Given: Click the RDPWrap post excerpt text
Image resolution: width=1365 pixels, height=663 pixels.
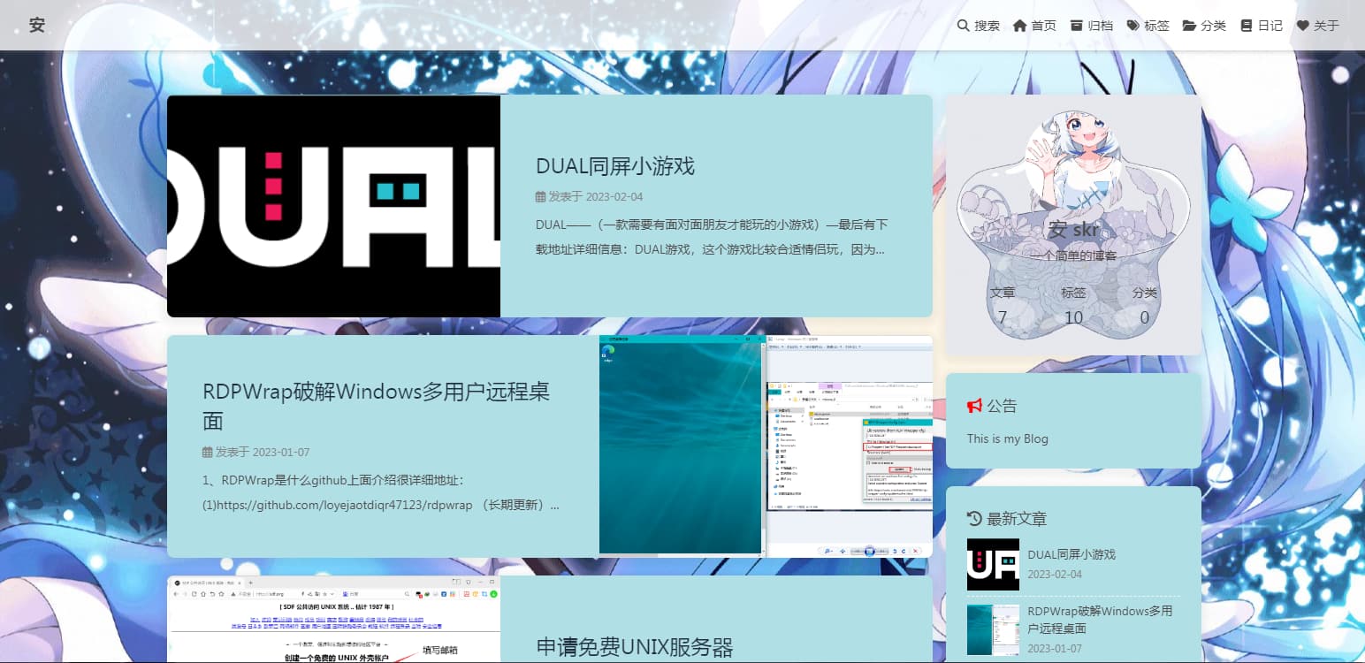Looking at the screenshot, I should [381, 493].
